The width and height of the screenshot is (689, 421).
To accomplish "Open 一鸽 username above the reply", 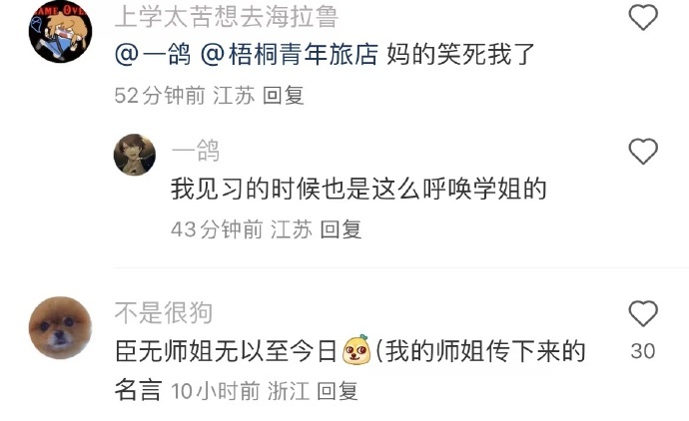I will 196,151.
